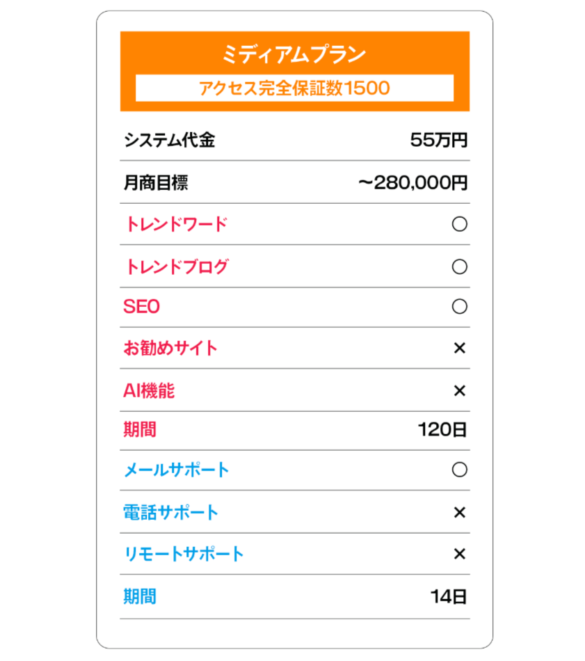Click the cross mark beside お勧めサイト

point(459,348)
